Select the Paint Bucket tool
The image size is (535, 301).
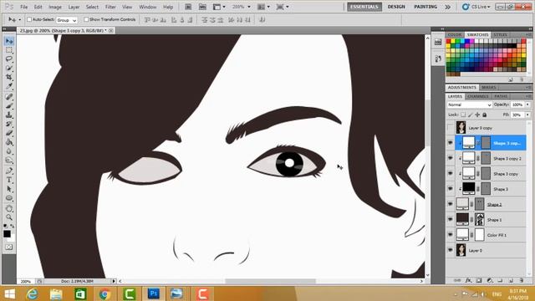tap(9, 142)
